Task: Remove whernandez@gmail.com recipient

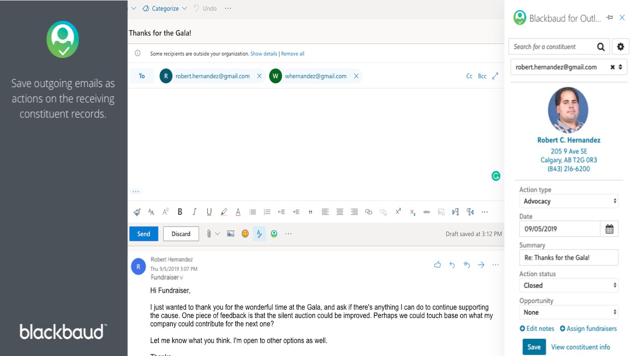Action: 356,76
